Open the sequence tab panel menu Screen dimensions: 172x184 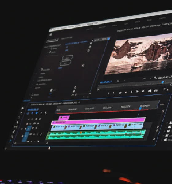79,102
